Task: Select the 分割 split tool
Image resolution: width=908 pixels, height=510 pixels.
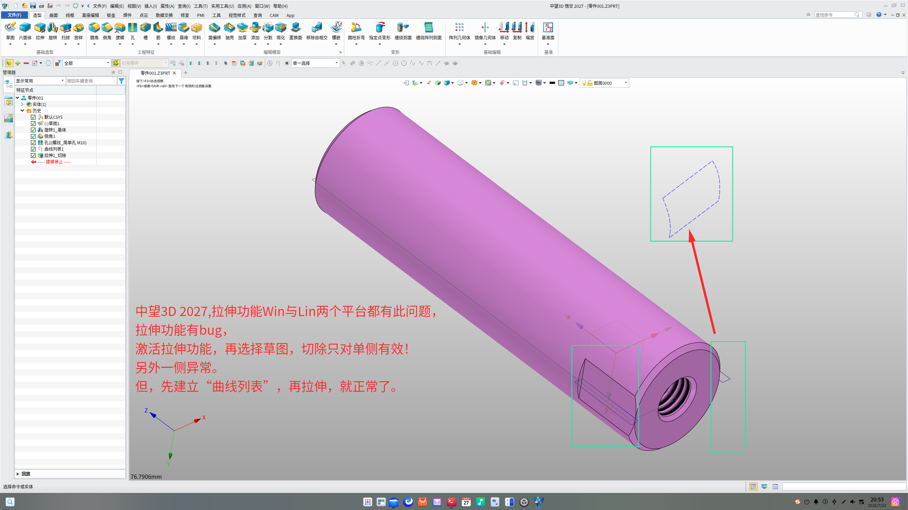Action: 268,31
